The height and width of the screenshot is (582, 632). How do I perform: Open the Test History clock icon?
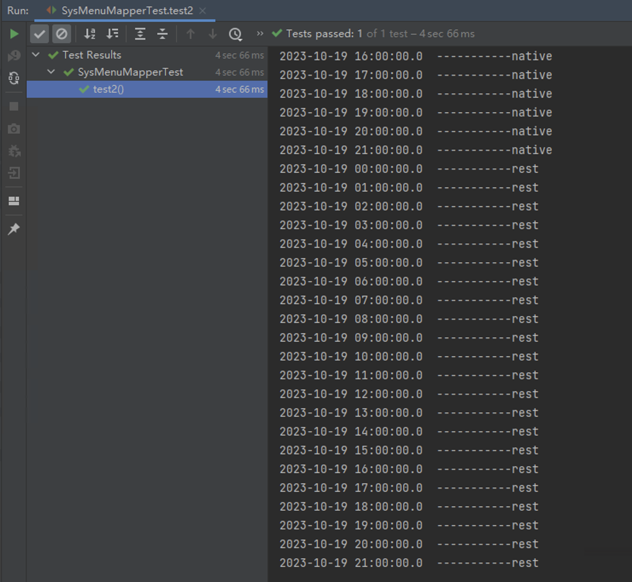click(235, 34)
